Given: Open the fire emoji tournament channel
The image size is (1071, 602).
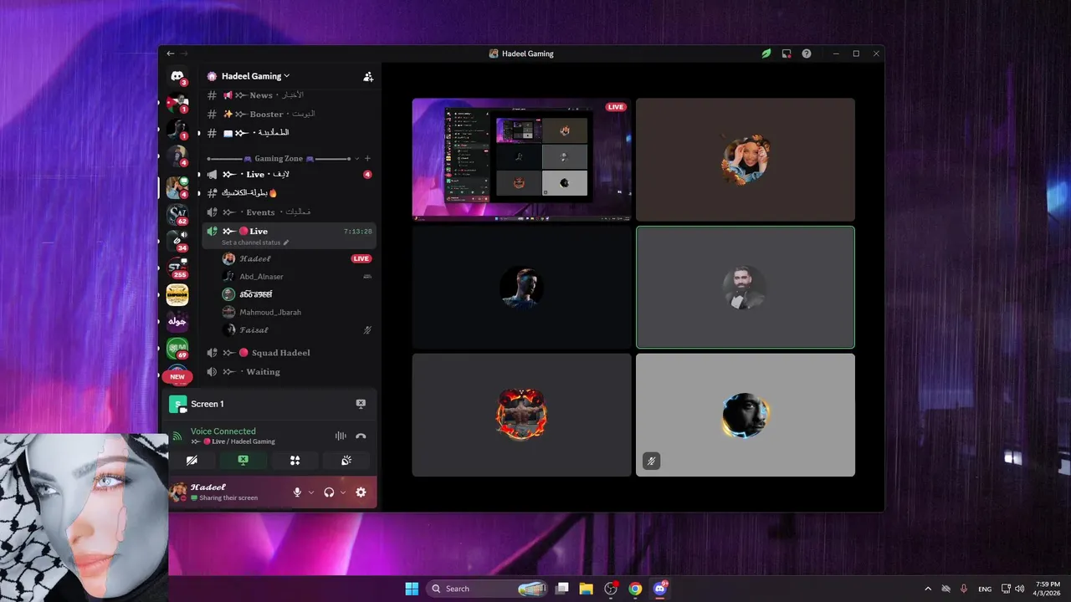Looking at the screenshot, I should (289, 193).
